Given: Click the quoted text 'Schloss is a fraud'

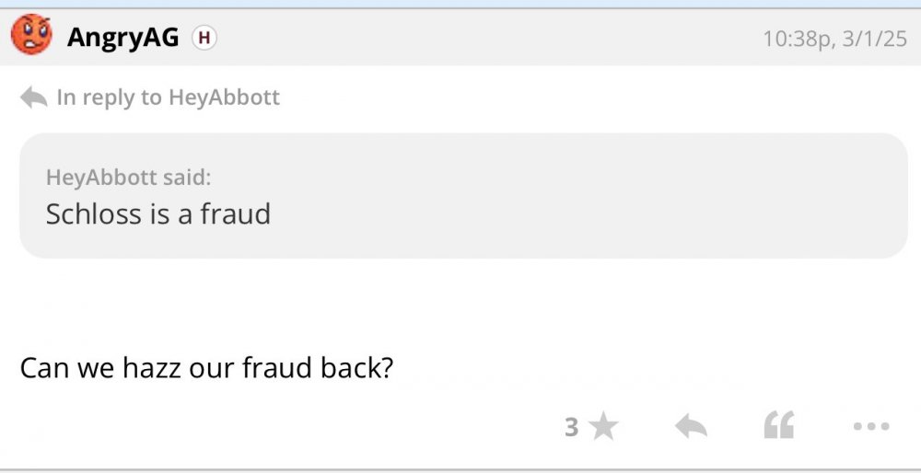Looking at the screenshot, I should [x=157, y=214].
